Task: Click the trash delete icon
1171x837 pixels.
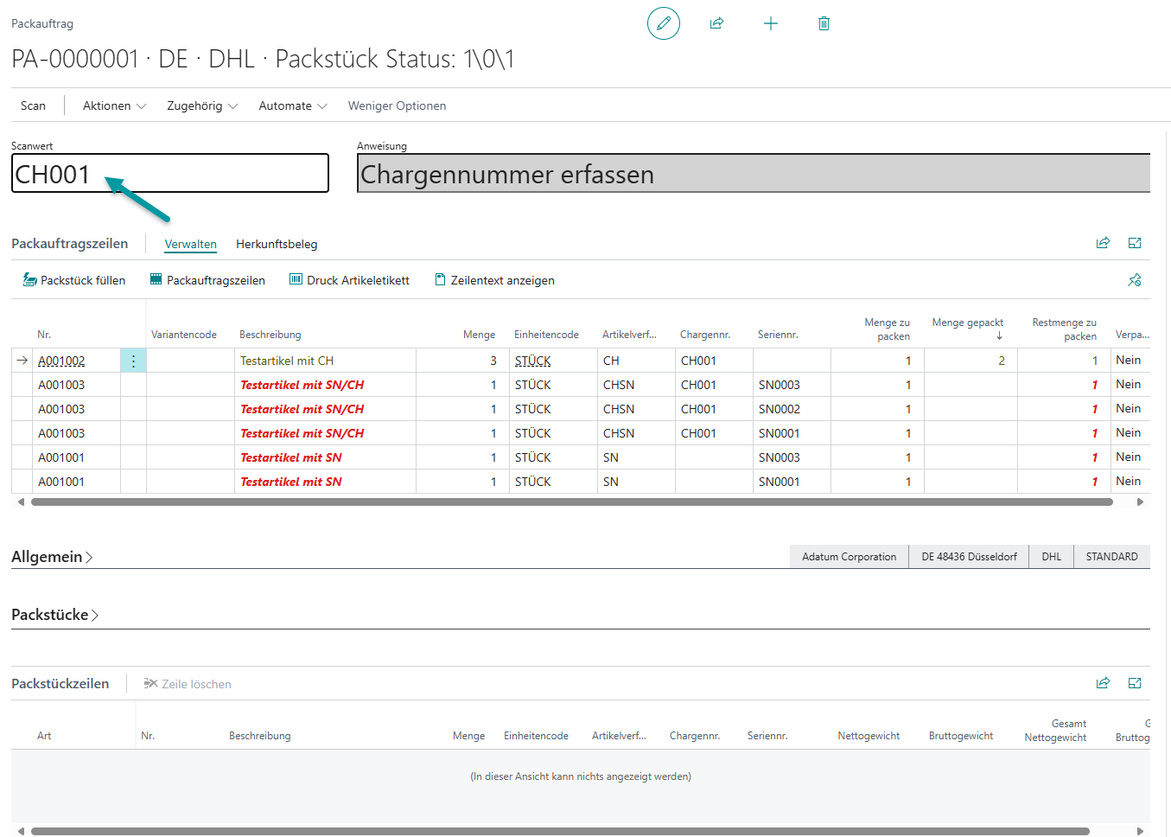Action: click(824, 23)
